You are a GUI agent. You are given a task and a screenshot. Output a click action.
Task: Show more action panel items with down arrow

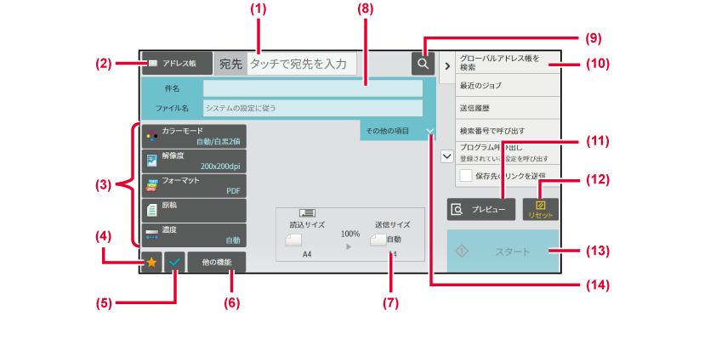[x=447, y=156]
